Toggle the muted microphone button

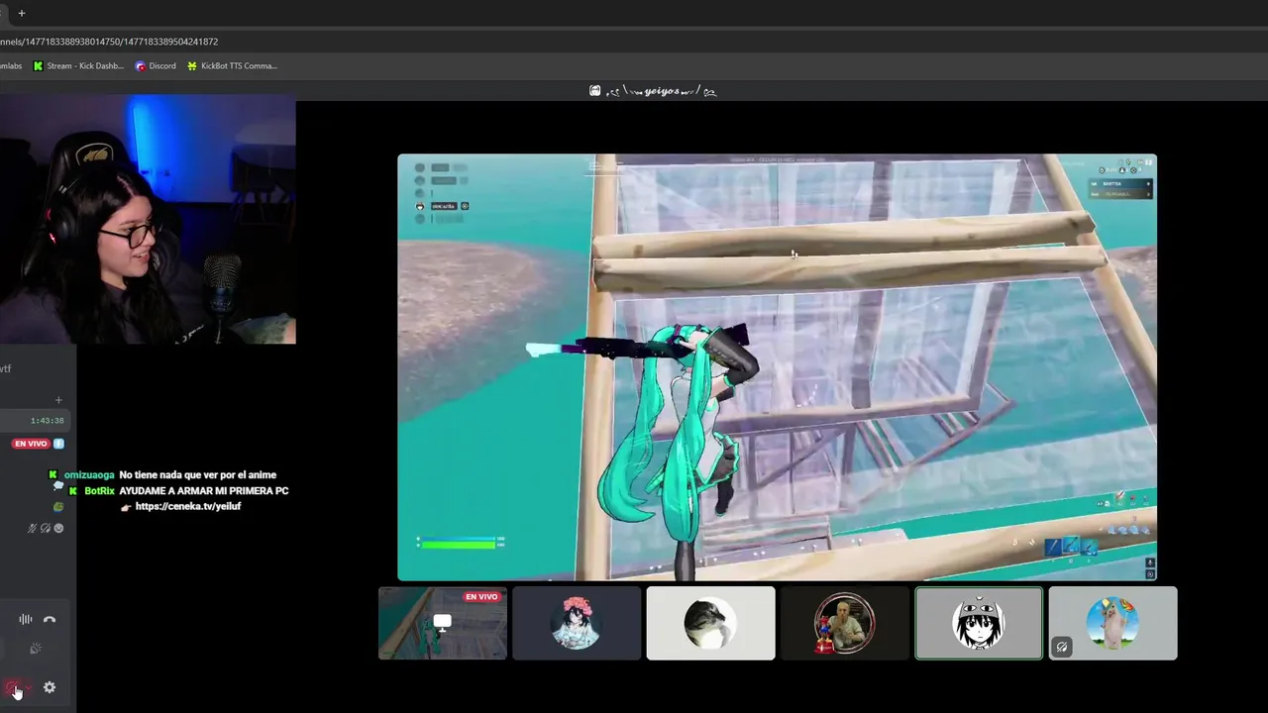(13, 687)
